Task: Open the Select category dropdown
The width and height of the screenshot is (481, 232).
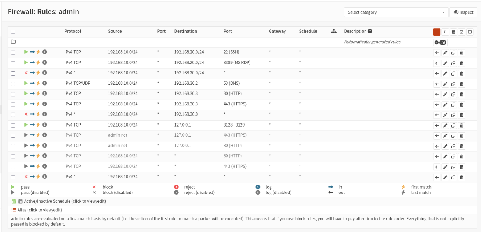Action: pos(396,12)
